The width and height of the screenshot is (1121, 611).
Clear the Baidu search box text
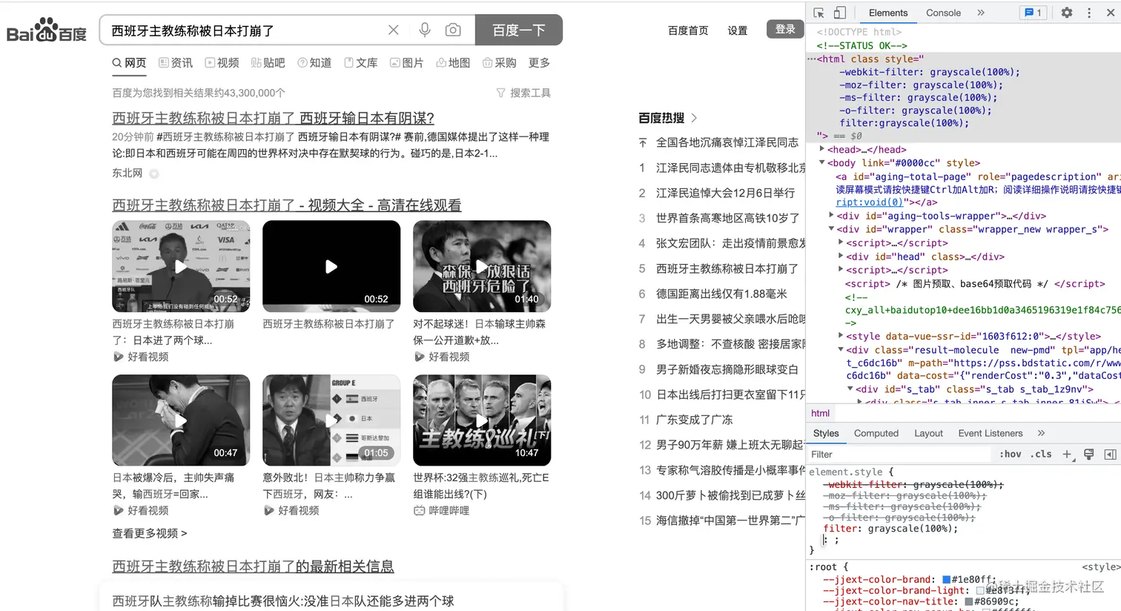(x=394, y=30)
